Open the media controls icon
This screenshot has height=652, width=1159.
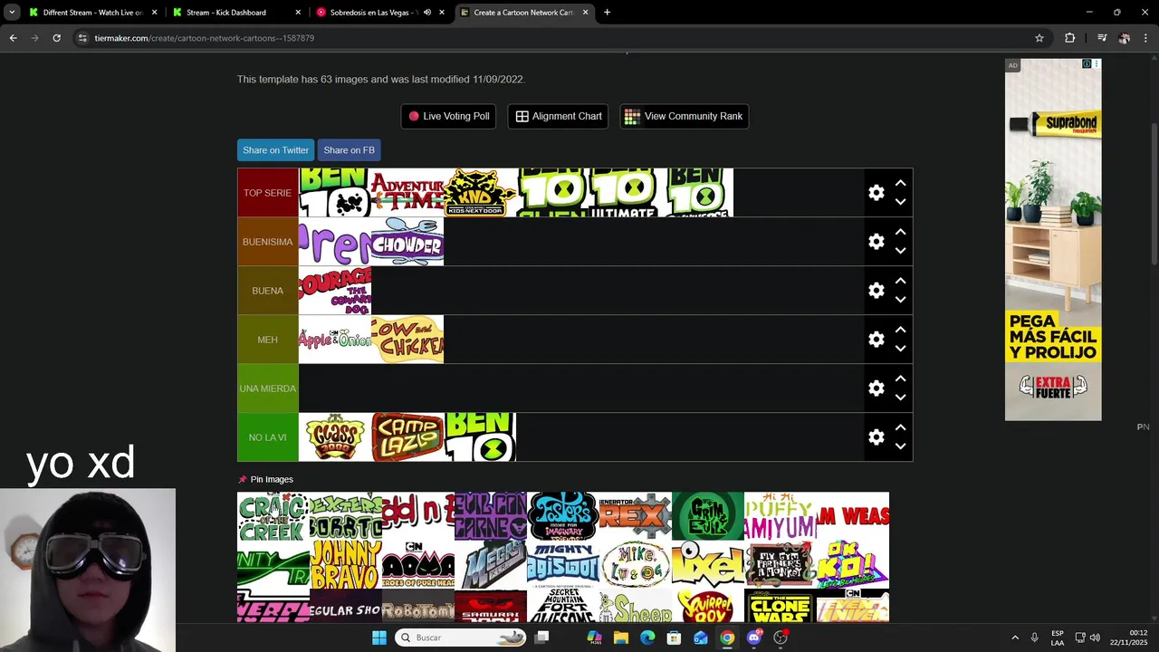(1102, 38)
